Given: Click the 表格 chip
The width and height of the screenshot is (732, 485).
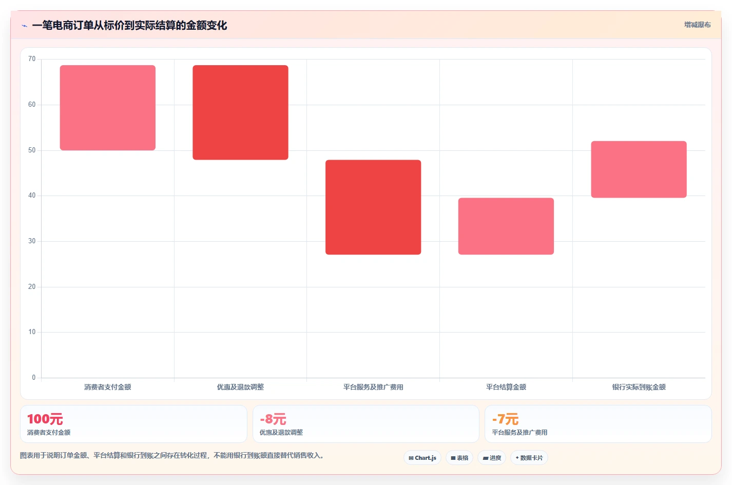Looking at the screenshot, I should 459,458.
